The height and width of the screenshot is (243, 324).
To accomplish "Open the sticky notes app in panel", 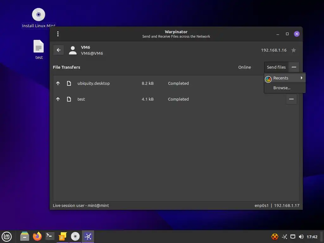I will tap(63, 236).
